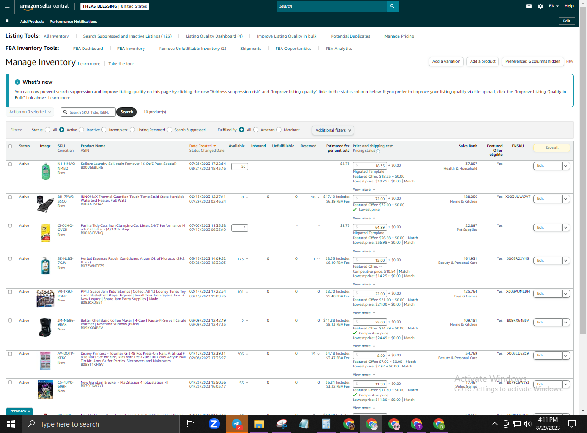The height and width of the screenshot is (433, 587).
Task: Open the FBA Dashboard tab
Action: click(88, 49)
